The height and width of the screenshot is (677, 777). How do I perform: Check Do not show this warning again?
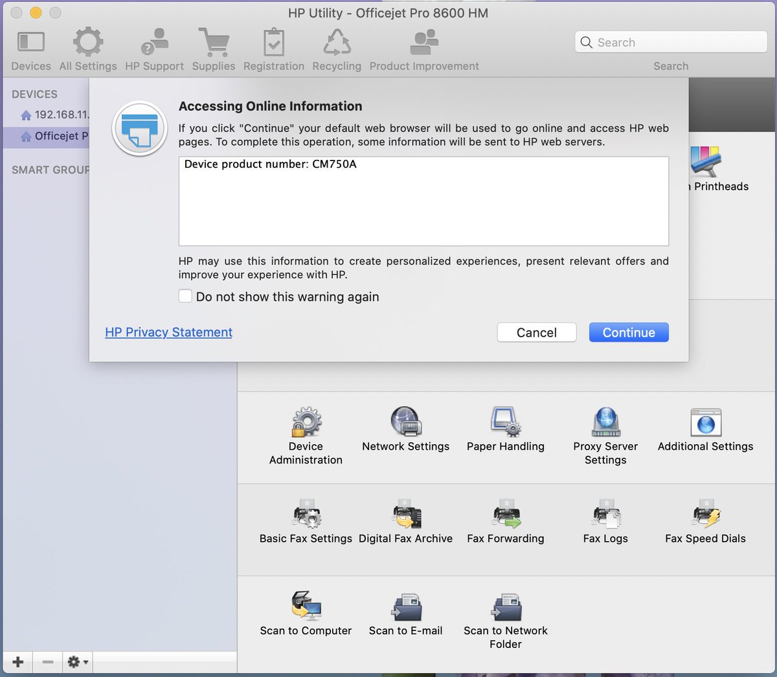click(185, 296)
